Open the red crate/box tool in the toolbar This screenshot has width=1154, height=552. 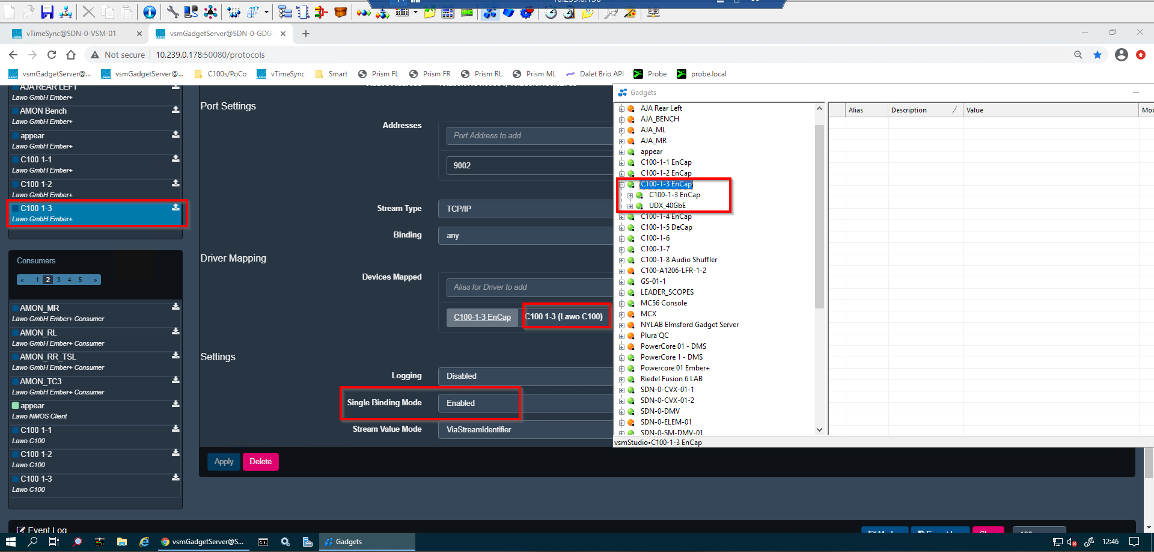[340, 13]
